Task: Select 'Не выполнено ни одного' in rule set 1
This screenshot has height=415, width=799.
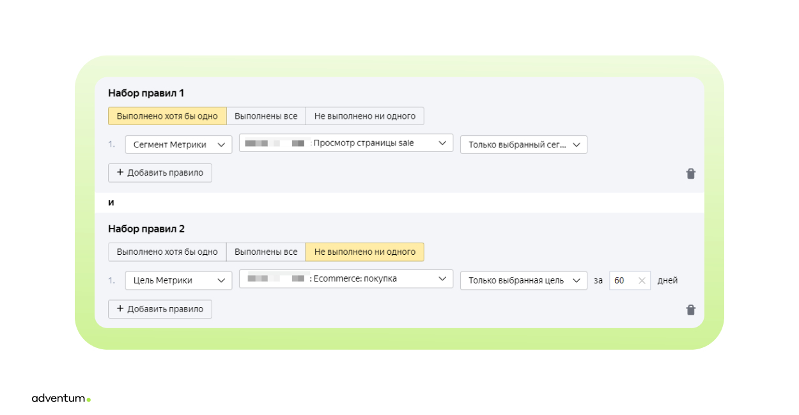Action: tap(364, 116)
